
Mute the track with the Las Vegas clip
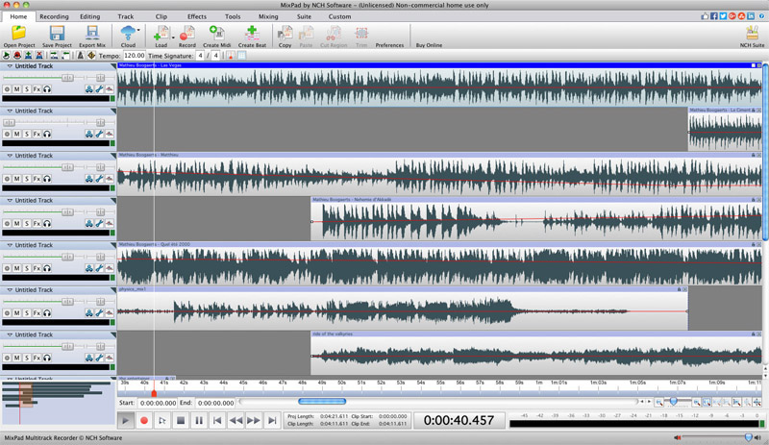[16, 88]
